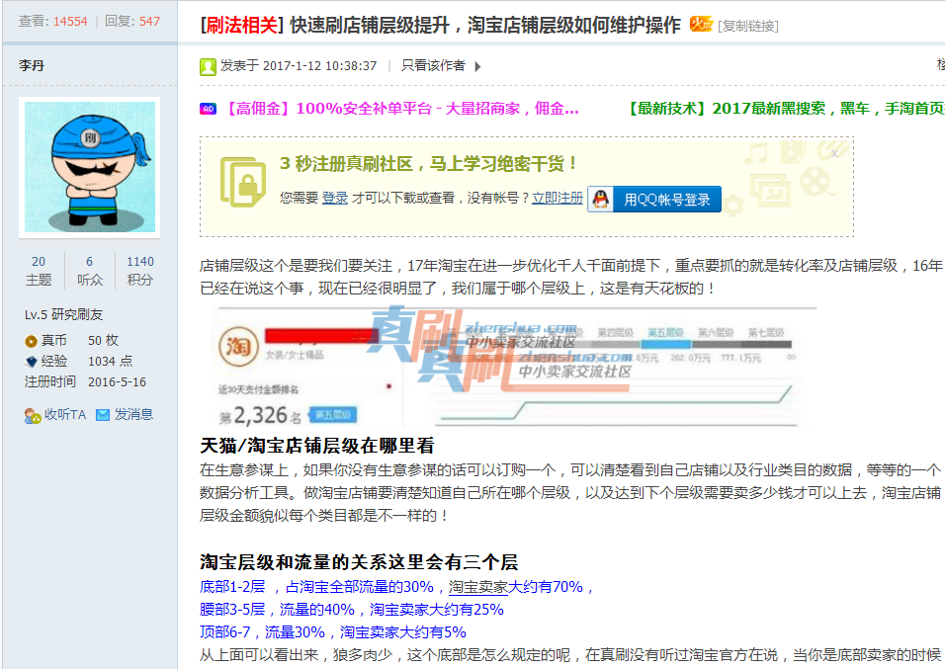Click the locked document icon
This screenshot has width=945, height=669.
243,182
